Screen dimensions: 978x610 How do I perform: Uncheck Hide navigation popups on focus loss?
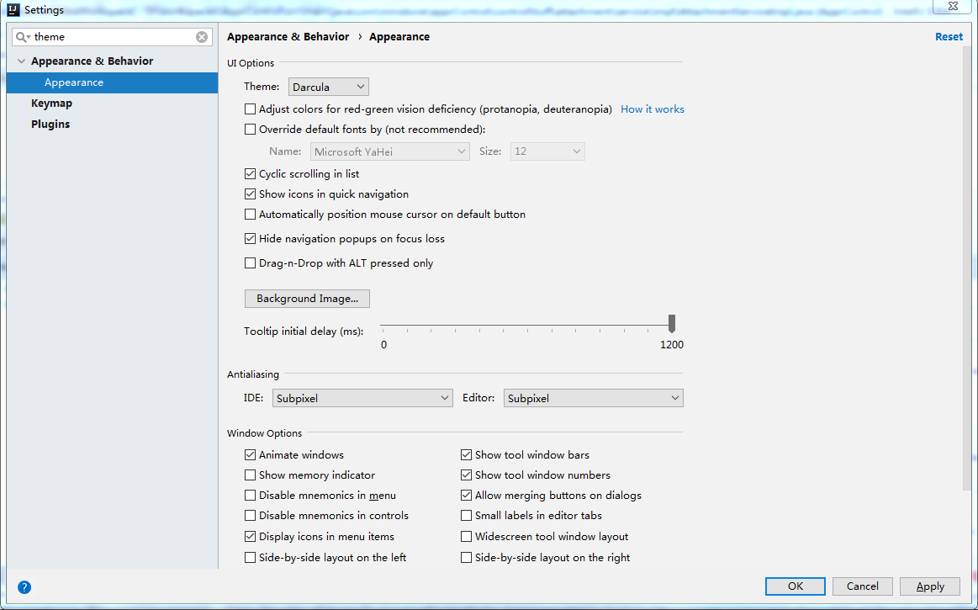tap(250, 238)
